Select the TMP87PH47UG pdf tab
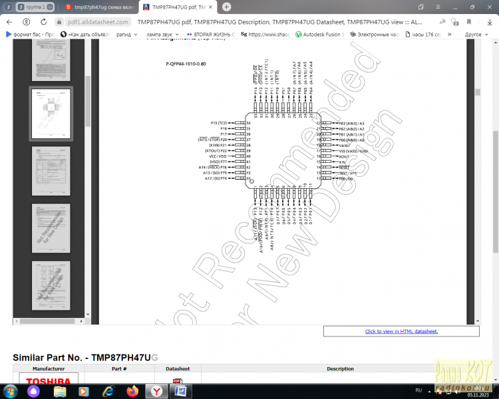Screen dimensions: 499x399 [x=178, y=7]
